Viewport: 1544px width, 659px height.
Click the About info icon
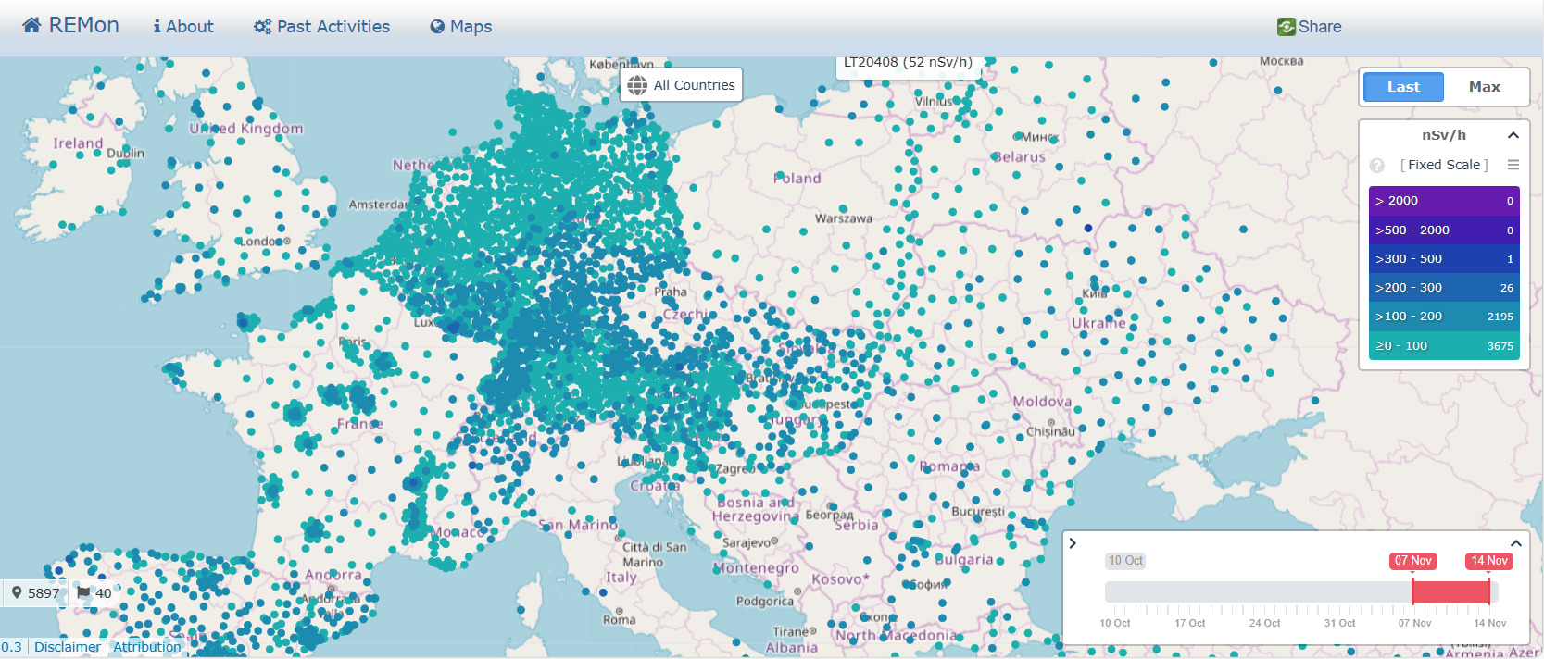[157, 27]
